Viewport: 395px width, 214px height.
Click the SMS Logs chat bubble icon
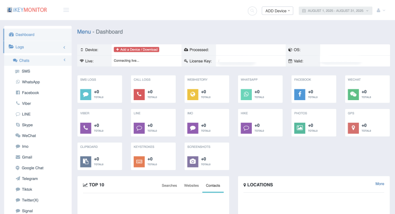point(85,95)
